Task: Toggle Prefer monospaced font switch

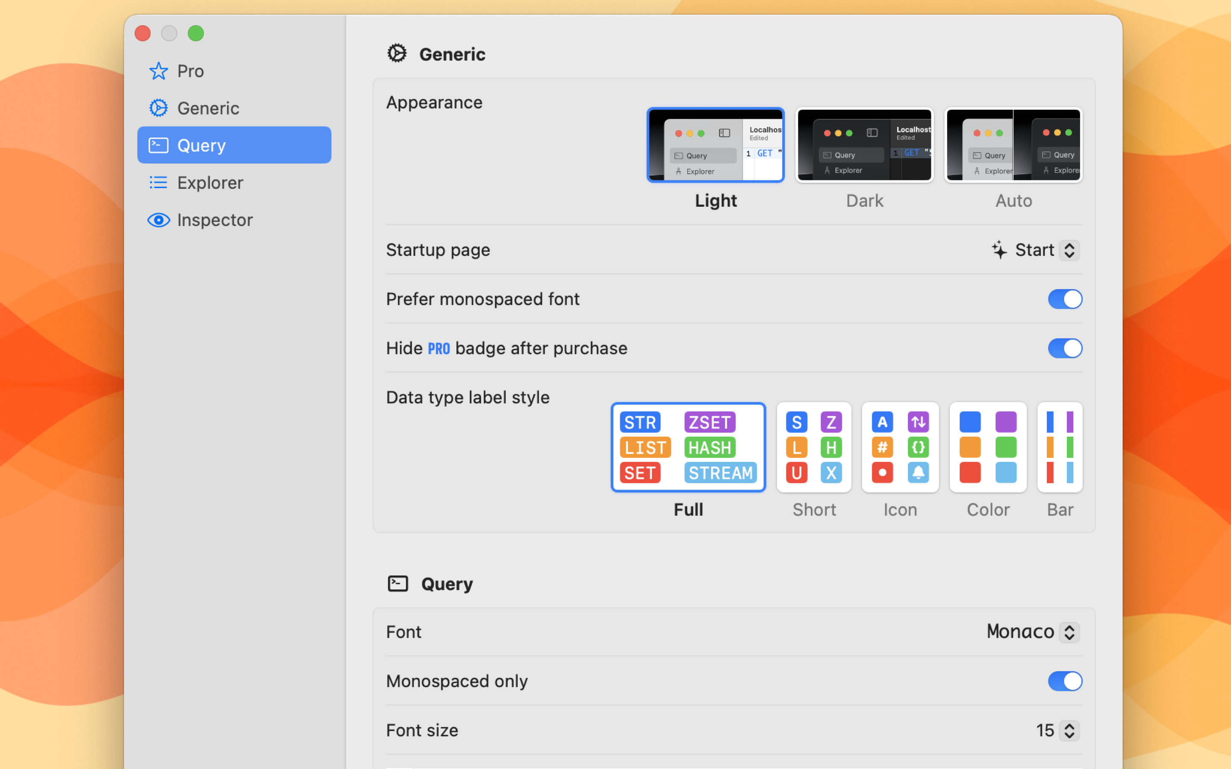Action: [x=1065, y=299]
